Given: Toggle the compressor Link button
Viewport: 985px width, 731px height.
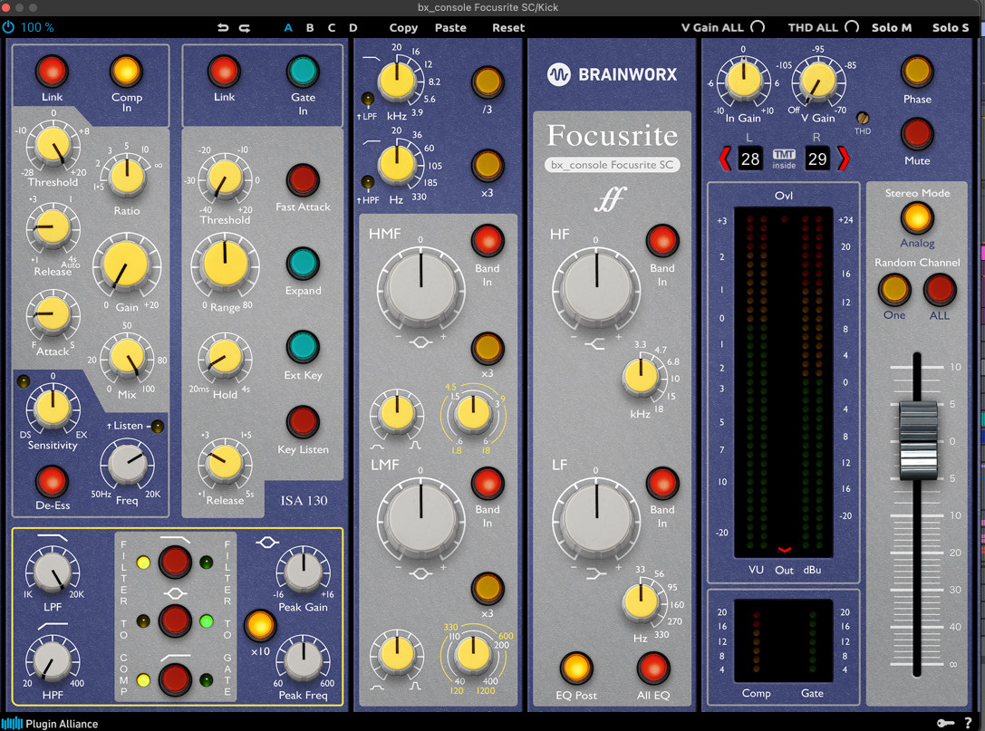Looking at the screenshot, I should [x=52, y=71].
